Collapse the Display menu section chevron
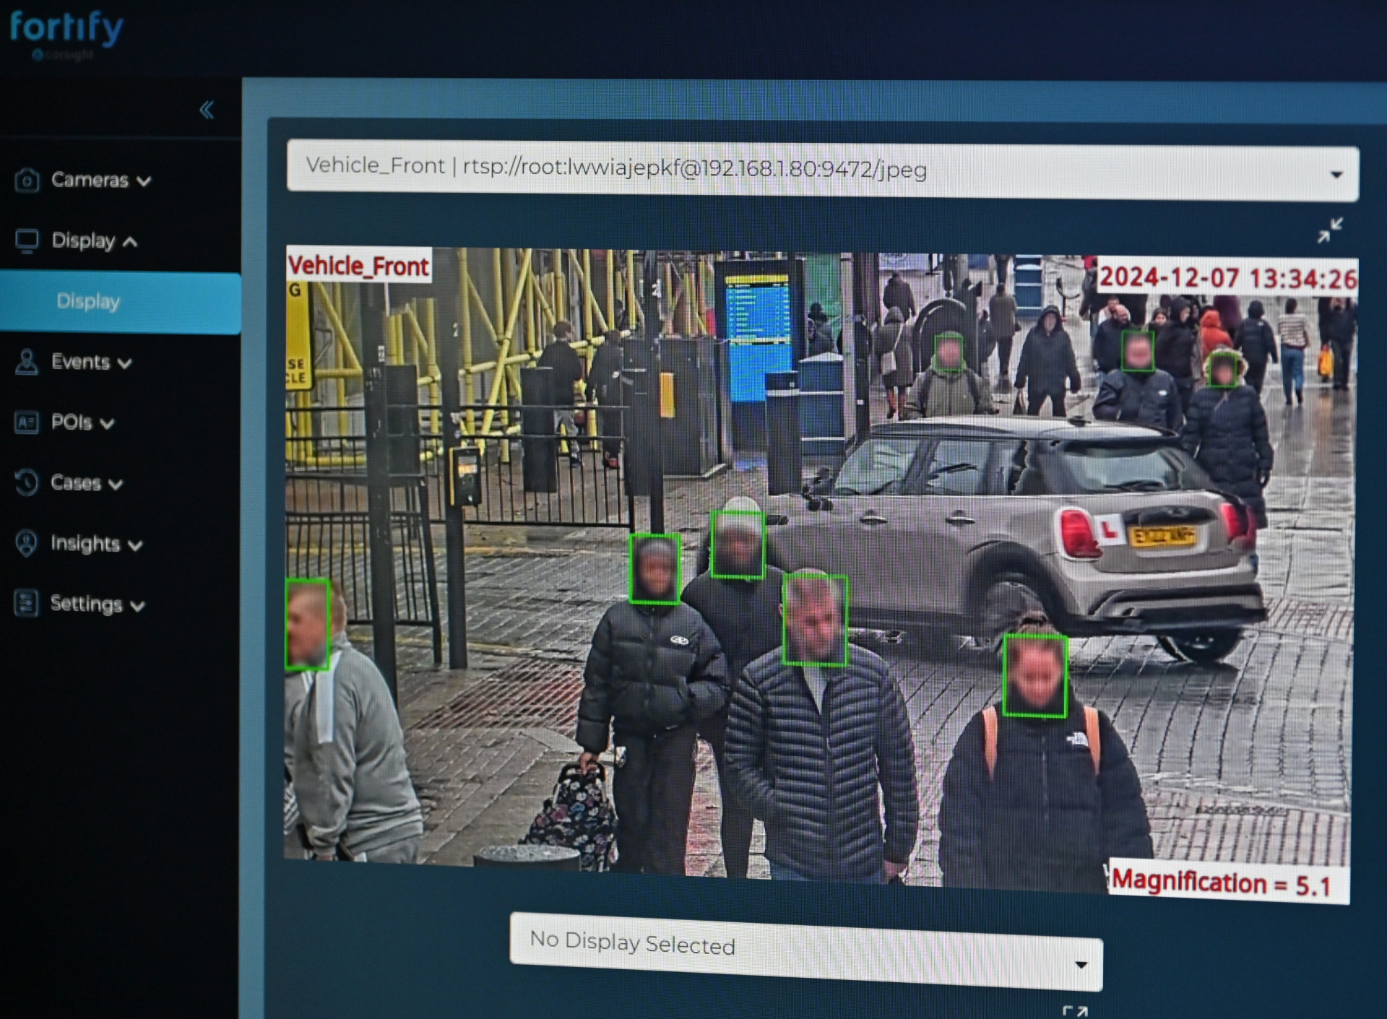 (x=130, y=242)
